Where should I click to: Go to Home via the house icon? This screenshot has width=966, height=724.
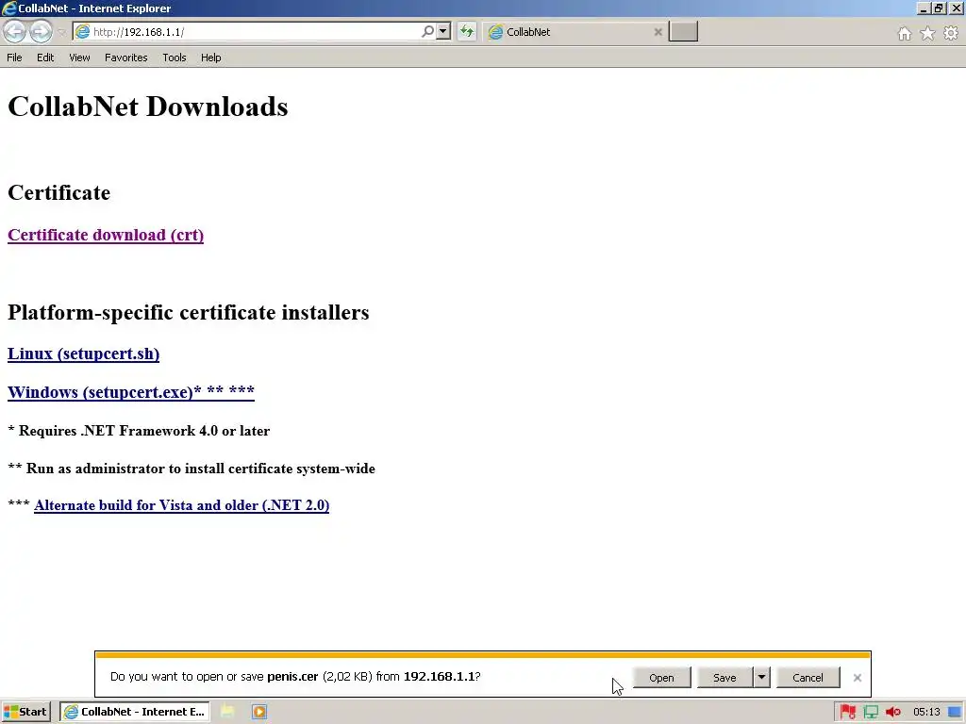click(x=905, y=33)
